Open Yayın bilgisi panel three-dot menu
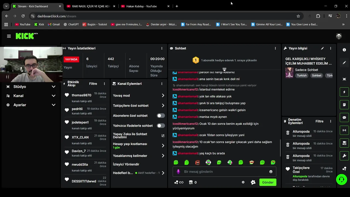This screenshot has width=350, height=197. (331, 48)
